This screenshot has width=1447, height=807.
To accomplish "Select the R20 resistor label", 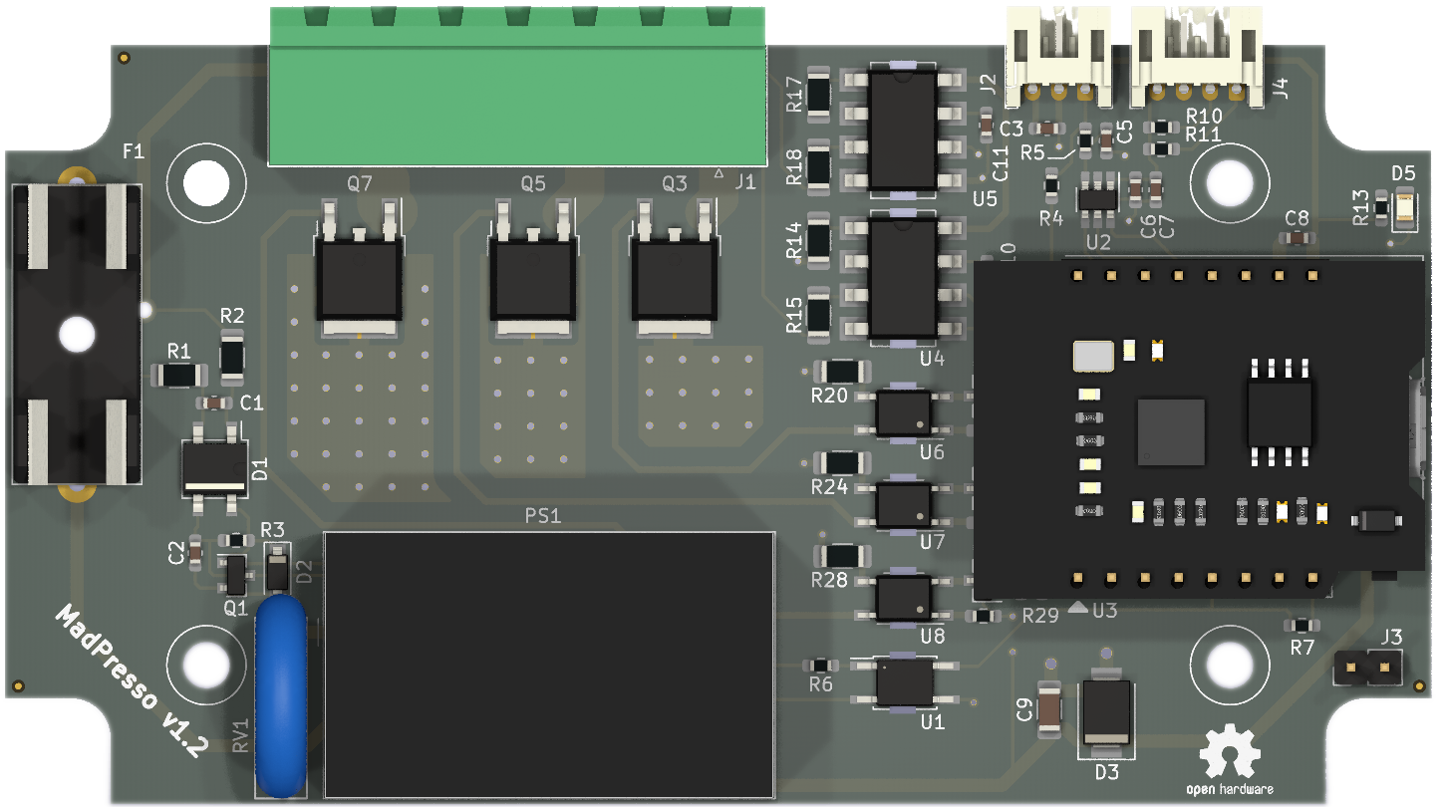I will point(829,396).
